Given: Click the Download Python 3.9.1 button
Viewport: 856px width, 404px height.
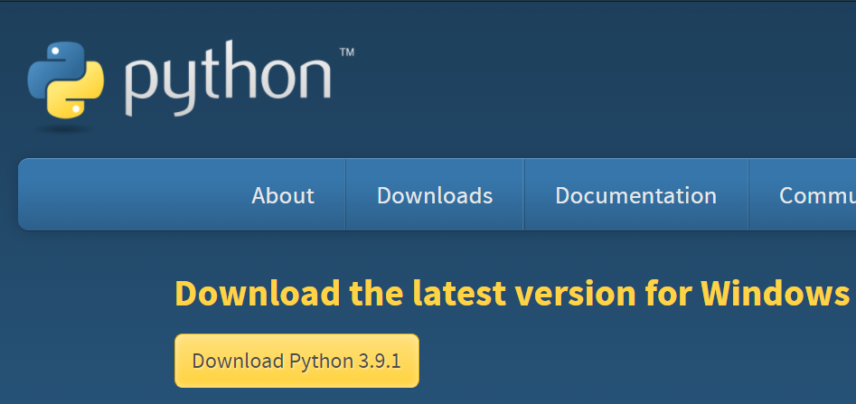Looking at the screenshot, I should pyautogui.click(x=297, y=361).
